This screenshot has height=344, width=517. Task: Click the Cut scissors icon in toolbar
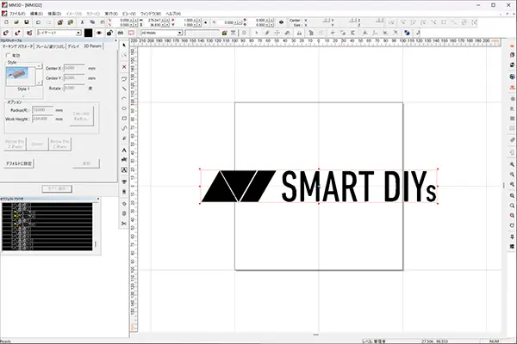pyautogui.click(x=82, y=22)
